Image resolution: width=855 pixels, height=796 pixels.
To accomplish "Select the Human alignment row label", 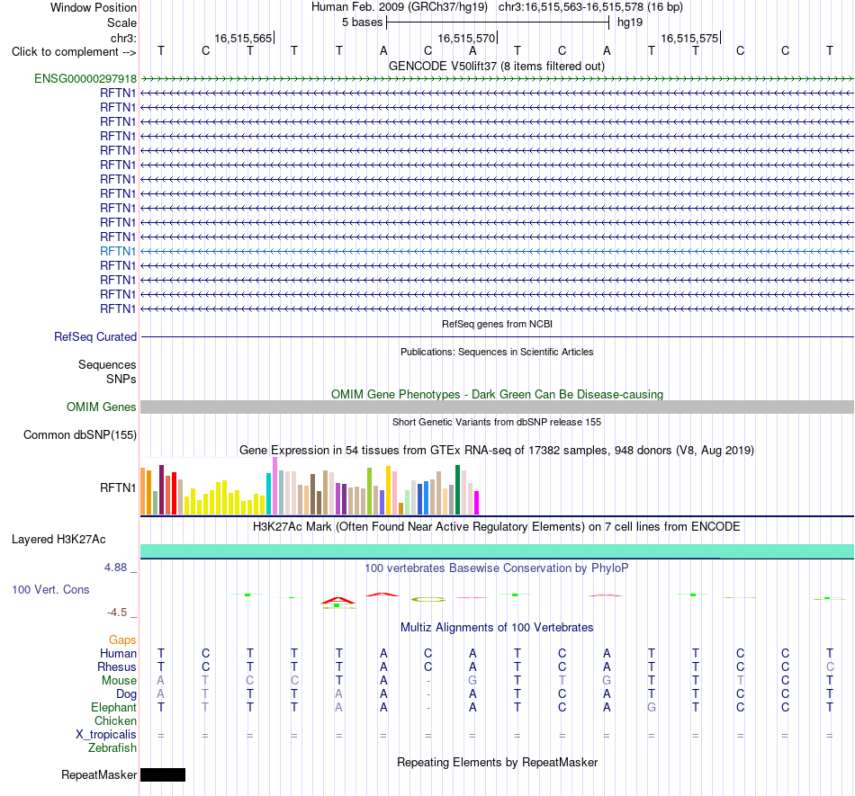I will tap(118, 653).
